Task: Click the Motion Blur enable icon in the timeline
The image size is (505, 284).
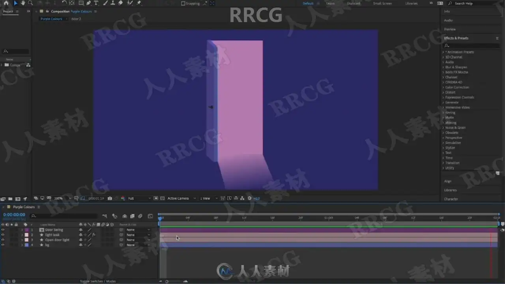Action: (140, 216)
